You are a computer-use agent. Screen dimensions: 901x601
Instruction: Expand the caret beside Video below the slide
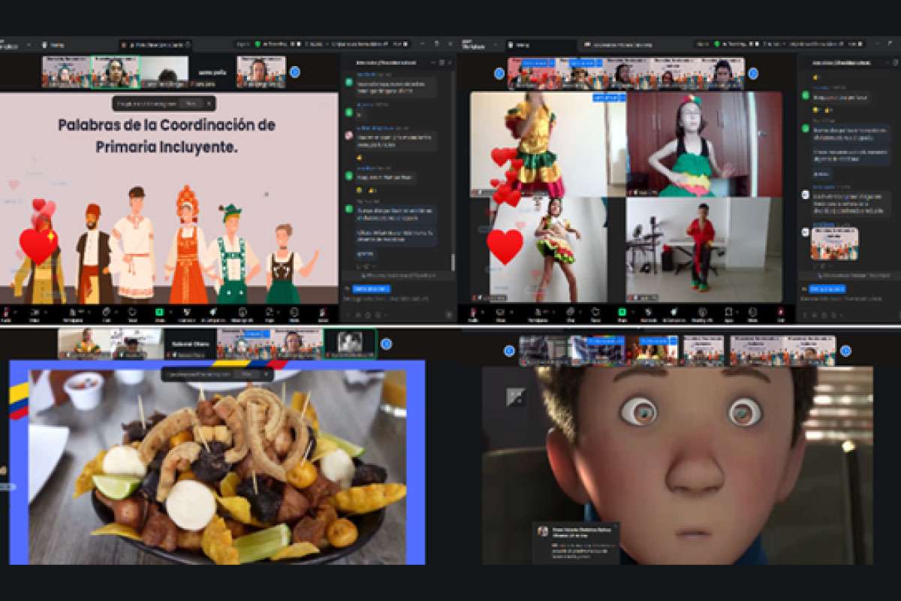tap(45, 310)
